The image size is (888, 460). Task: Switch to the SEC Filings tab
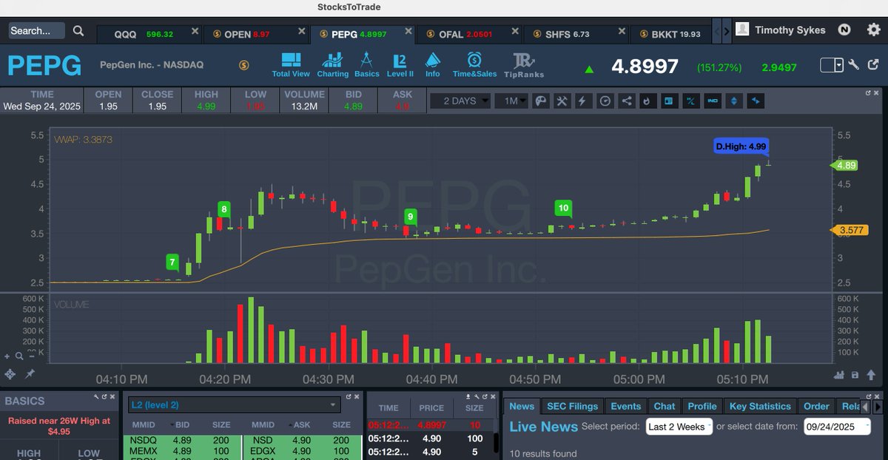pos(571,406)
